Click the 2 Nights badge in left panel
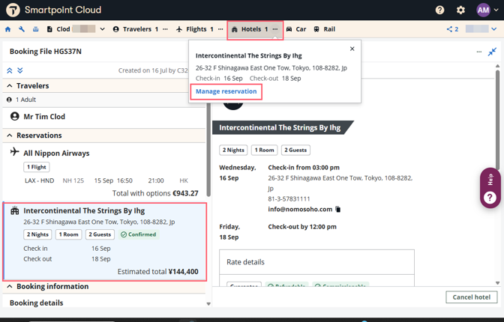Screen dimensions: 504x322 pos(37,234)
